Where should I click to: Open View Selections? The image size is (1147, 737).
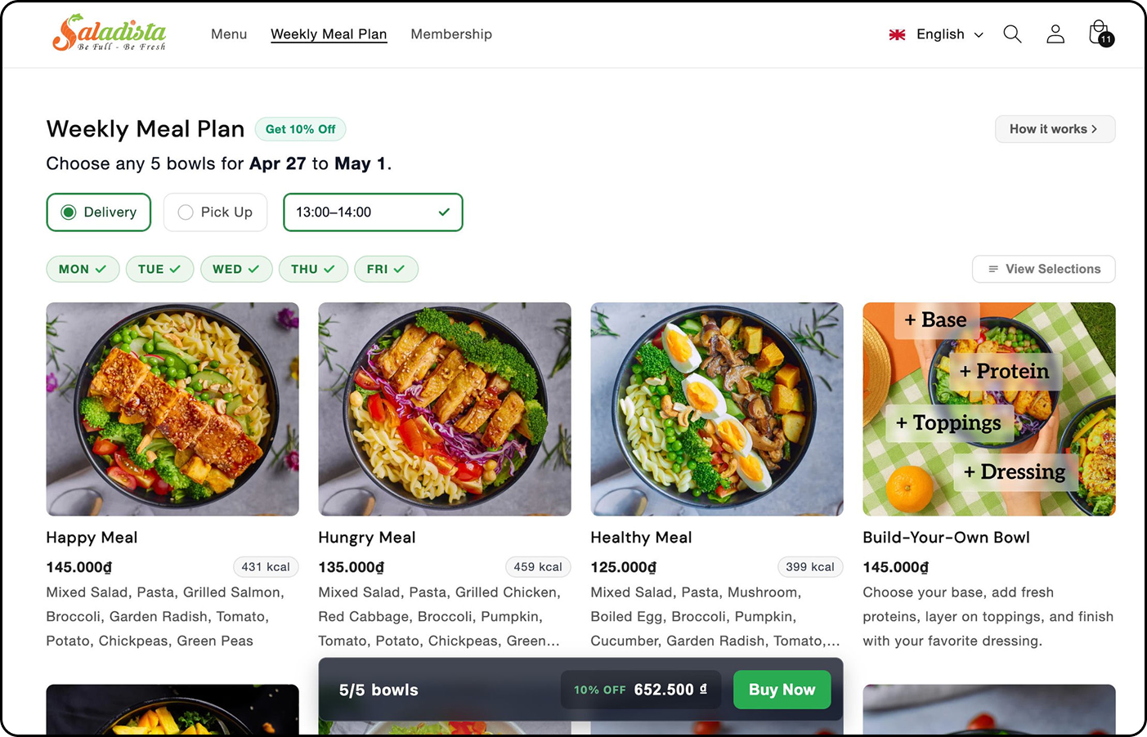pos(1054,269)
